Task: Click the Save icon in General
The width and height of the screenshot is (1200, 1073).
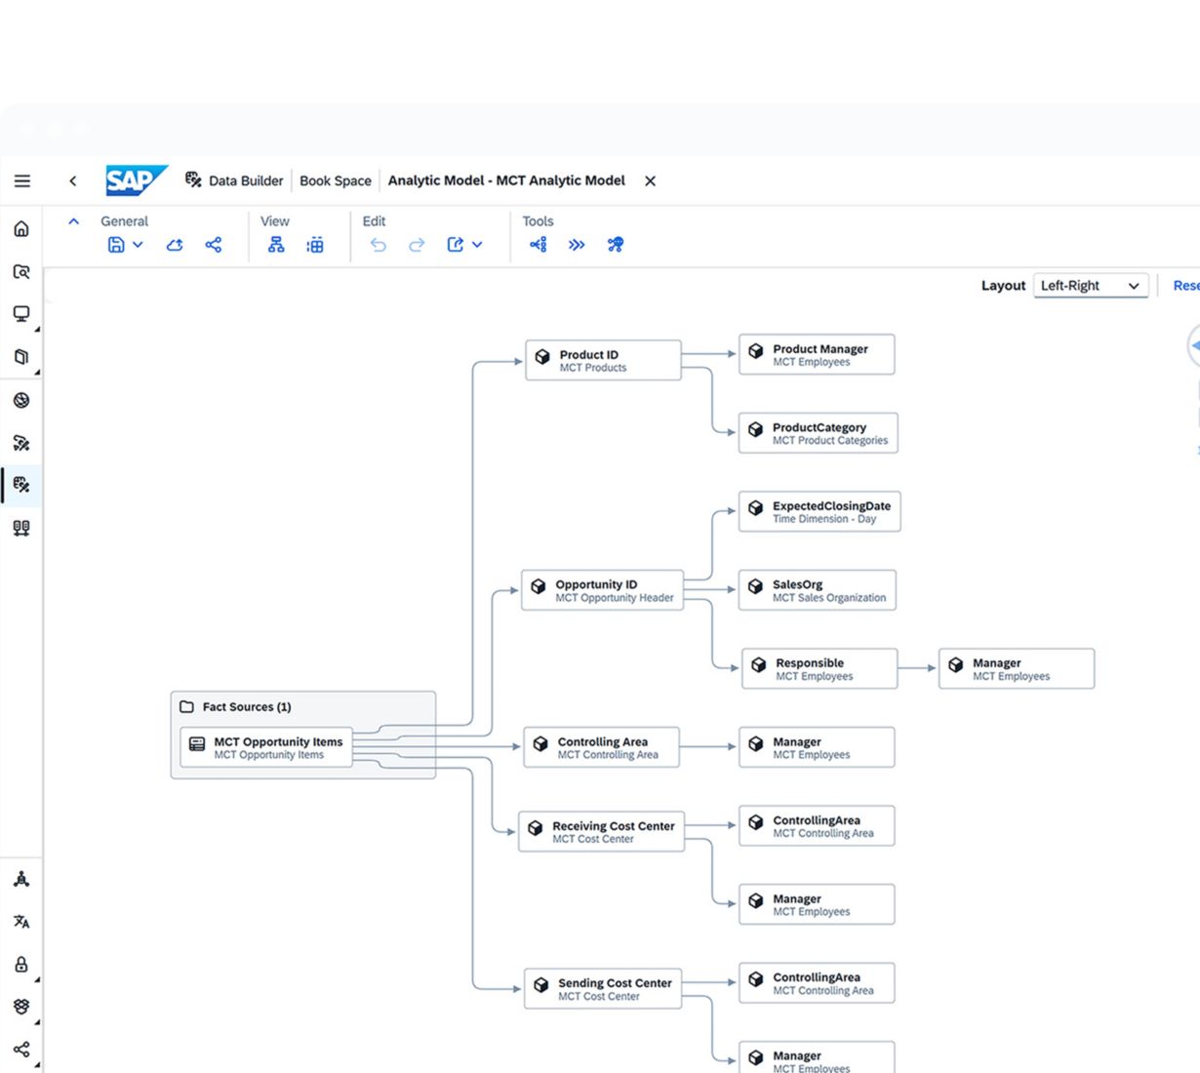Action: coord(116,245)
